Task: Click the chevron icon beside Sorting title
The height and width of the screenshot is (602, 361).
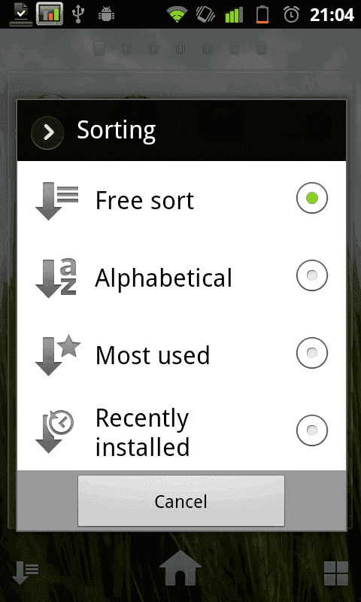Action: [47, 132]
